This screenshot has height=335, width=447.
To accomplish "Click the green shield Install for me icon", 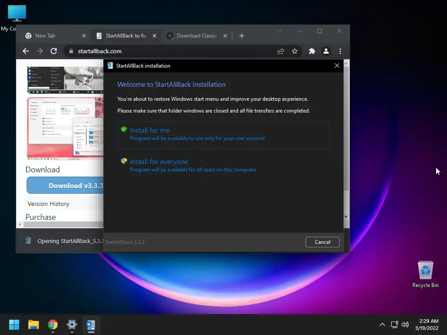I will (124, 130).
